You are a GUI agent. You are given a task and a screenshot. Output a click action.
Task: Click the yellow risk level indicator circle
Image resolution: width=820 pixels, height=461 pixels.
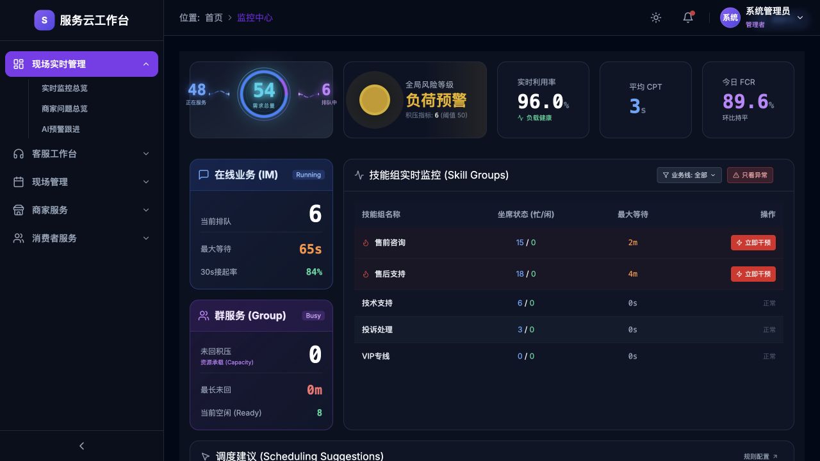(x=375, y=100)
